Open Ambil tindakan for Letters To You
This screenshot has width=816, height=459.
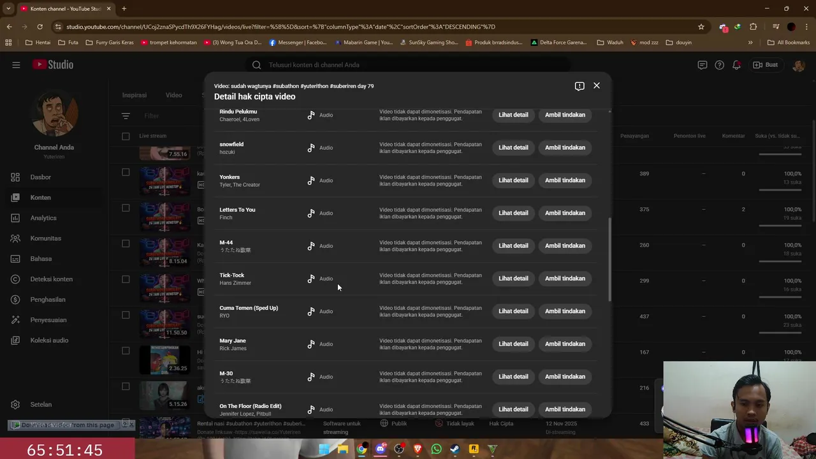click(565, 213)
